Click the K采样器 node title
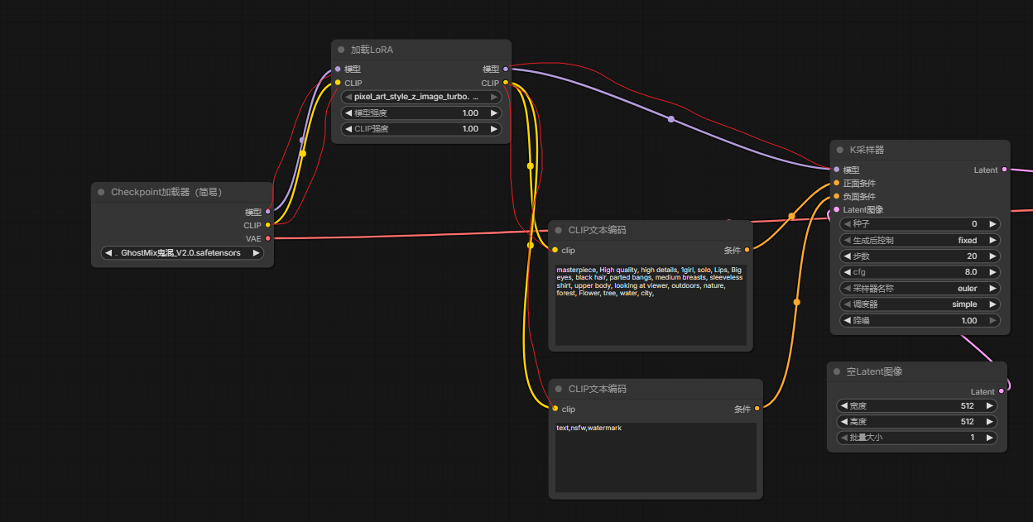Screen dimensions: 1033x522 pyautogui.click(x=867, y=150)
